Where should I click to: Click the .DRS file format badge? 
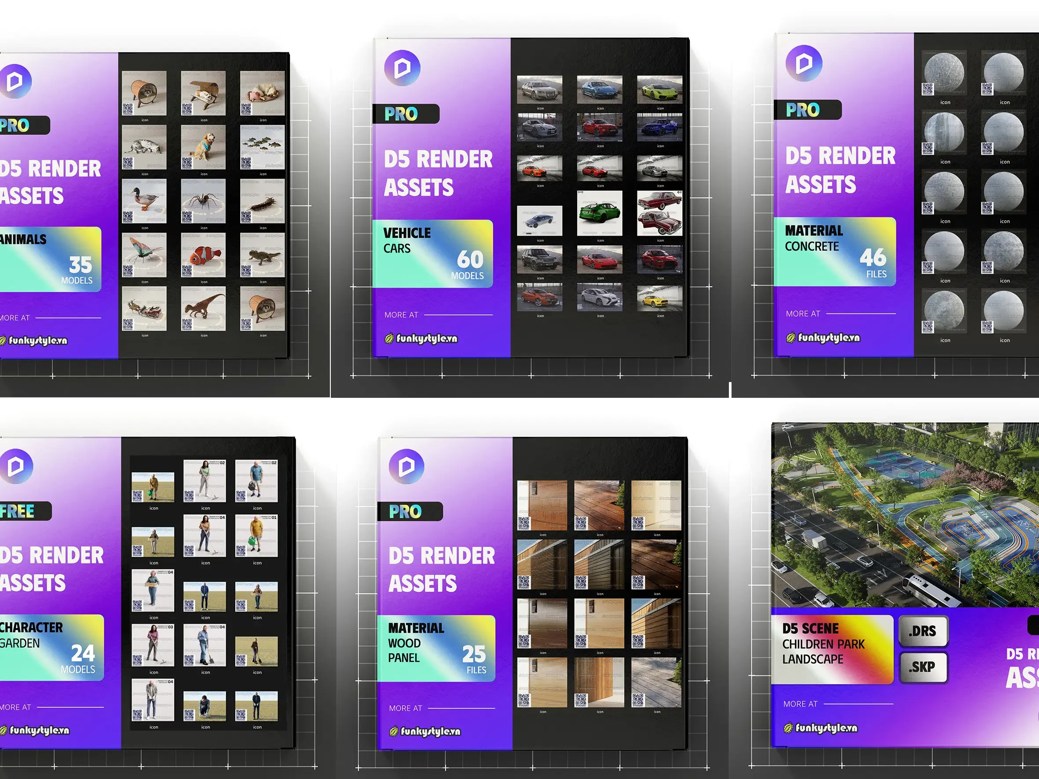click(x=923, y=631)
